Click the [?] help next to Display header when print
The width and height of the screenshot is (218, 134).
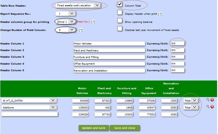click(160, 14)
